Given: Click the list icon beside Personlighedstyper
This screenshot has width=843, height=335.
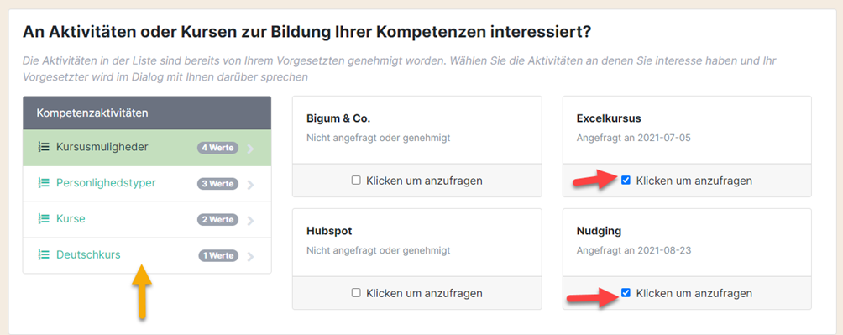Looking at the screenshot, I should click(x=45, y=183).
